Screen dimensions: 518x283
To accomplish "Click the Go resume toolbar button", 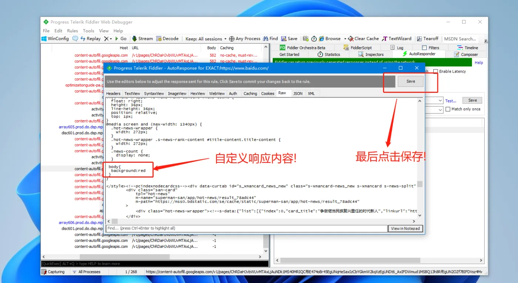I will (x=121, y=38).
